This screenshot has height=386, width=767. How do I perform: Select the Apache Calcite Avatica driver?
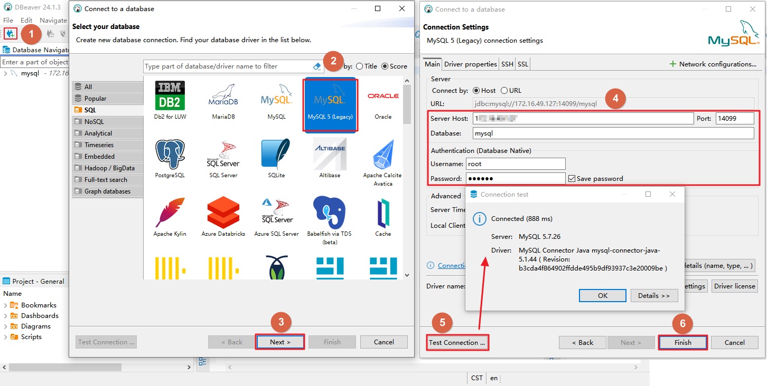point(383,162)
